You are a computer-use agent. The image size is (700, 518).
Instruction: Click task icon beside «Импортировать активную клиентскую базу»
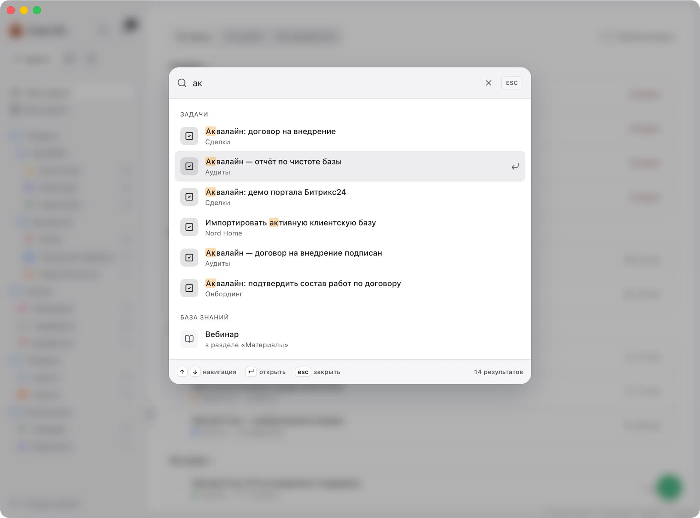click(189, 227)
